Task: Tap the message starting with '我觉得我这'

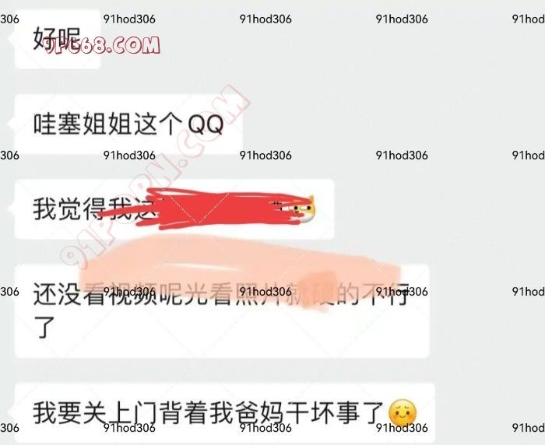Action: [x=174, y=209]
